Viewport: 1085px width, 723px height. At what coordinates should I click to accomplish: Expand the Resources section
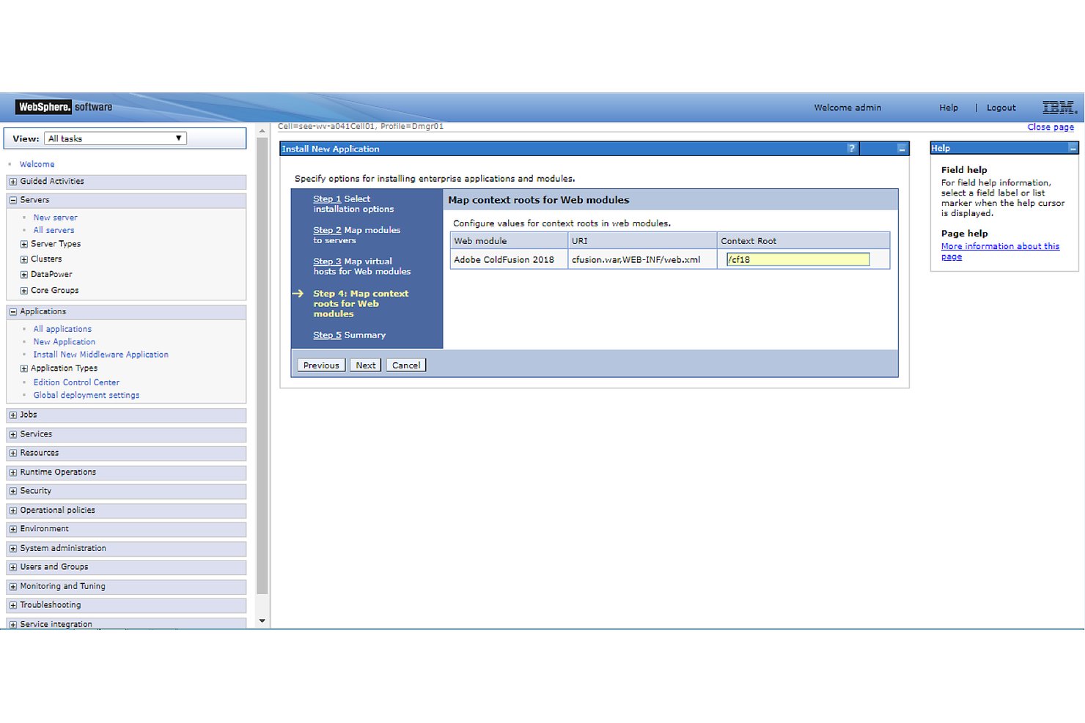click(13, 453)
